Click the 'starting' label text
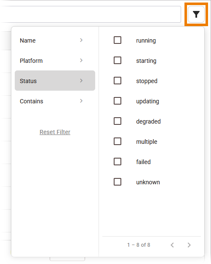211x264 pixels. (146, 61)
